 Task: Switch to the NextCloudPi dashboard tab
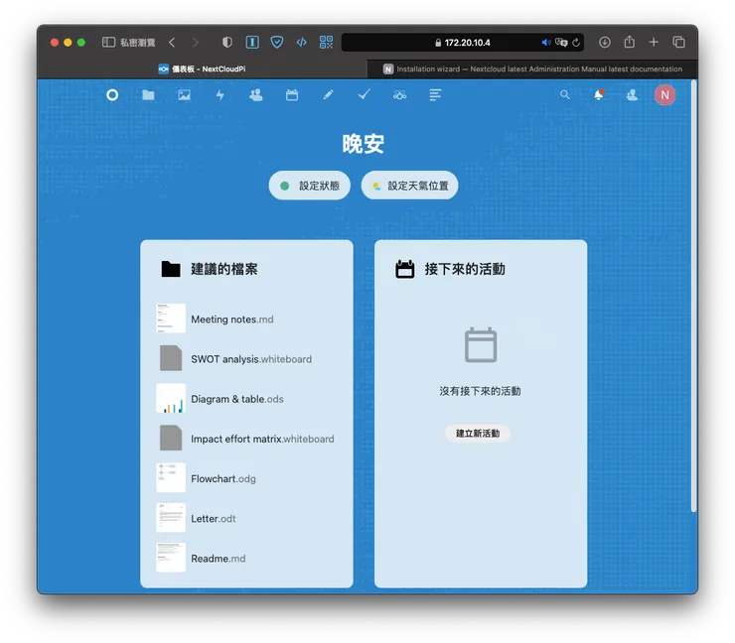click(x=202, y=68)
